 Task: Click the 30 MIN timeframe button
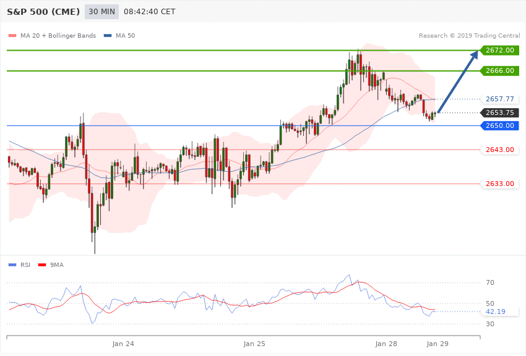click(x=101, y=12)
